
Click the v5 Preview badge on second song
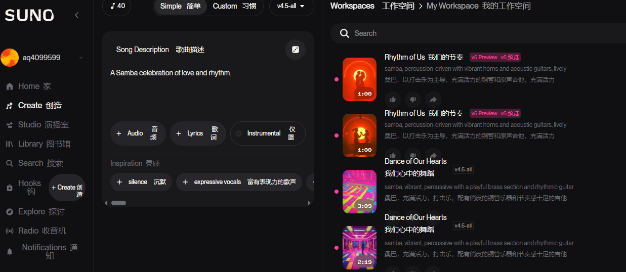click(x=495, y=113)
